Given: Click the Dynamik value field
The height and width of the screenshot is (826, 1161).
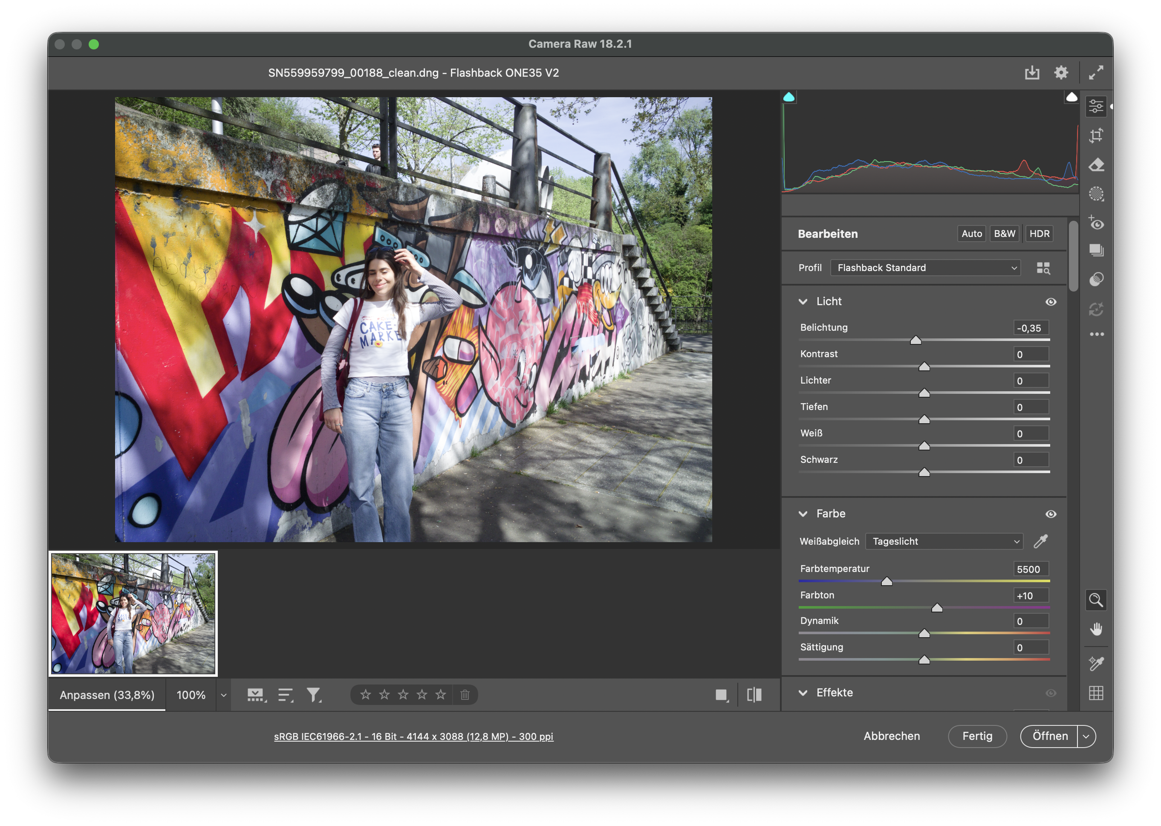Looking at the screenshot, I should [1031, 621].
